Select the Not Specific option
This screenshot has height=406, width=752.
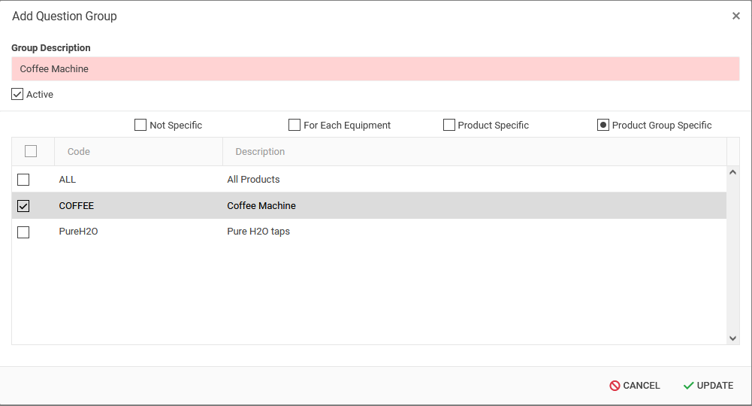click(x=140, y=126)
